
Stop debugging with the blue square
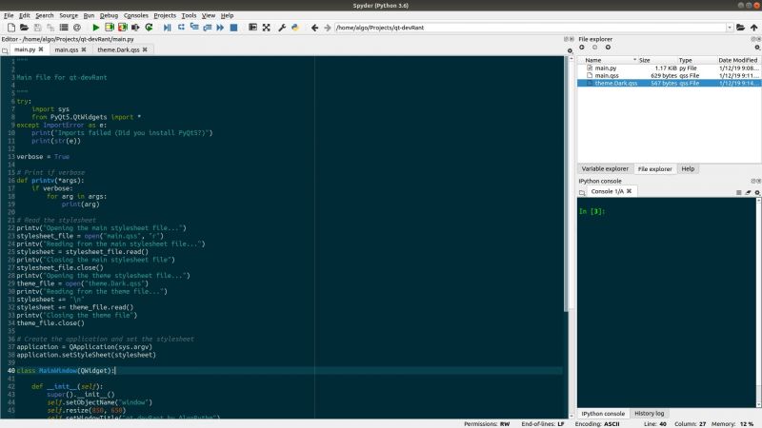233,28
